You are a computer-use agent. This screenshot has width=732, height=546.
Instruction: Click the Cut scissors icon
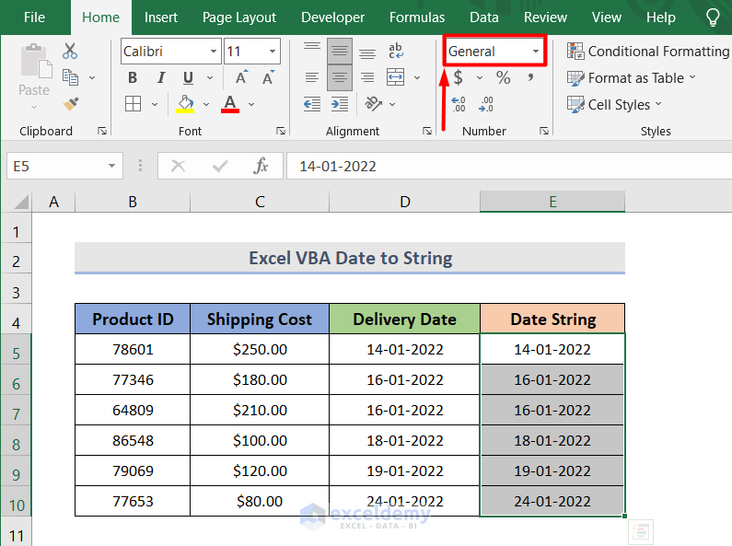70,52
